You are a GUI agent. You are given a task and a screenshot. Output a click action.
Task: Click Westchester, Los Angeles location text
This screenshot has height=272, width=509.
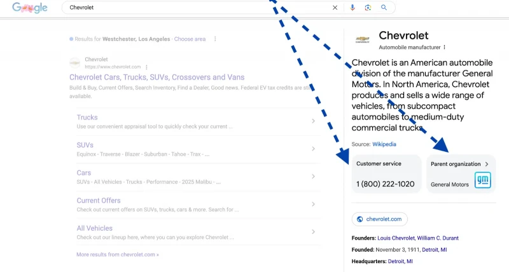pyautogui.click(x=136, y=39)
